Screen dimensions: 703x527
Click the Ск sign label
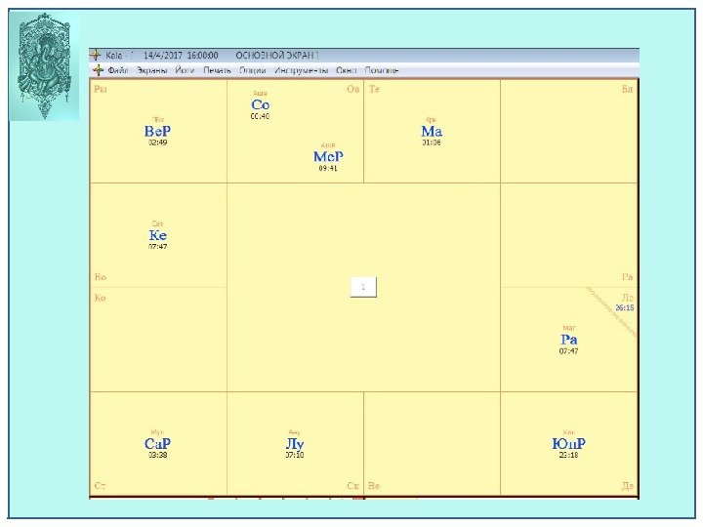click(x=353, y=486)
